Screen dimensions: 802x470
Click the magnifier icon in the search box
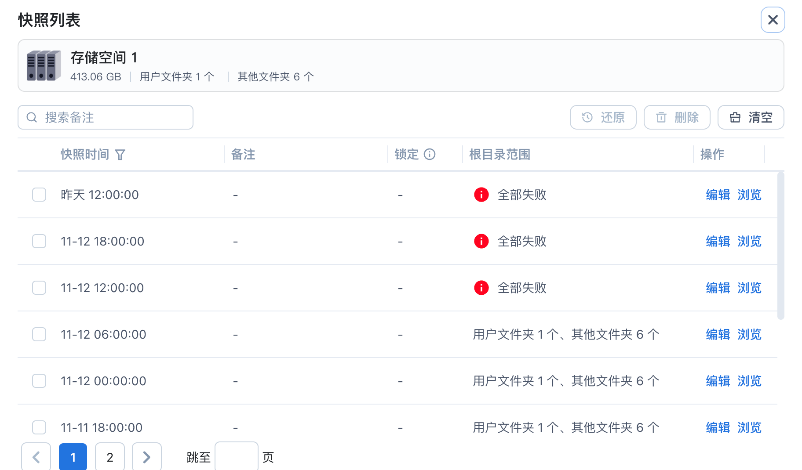[x=32, y=117]
